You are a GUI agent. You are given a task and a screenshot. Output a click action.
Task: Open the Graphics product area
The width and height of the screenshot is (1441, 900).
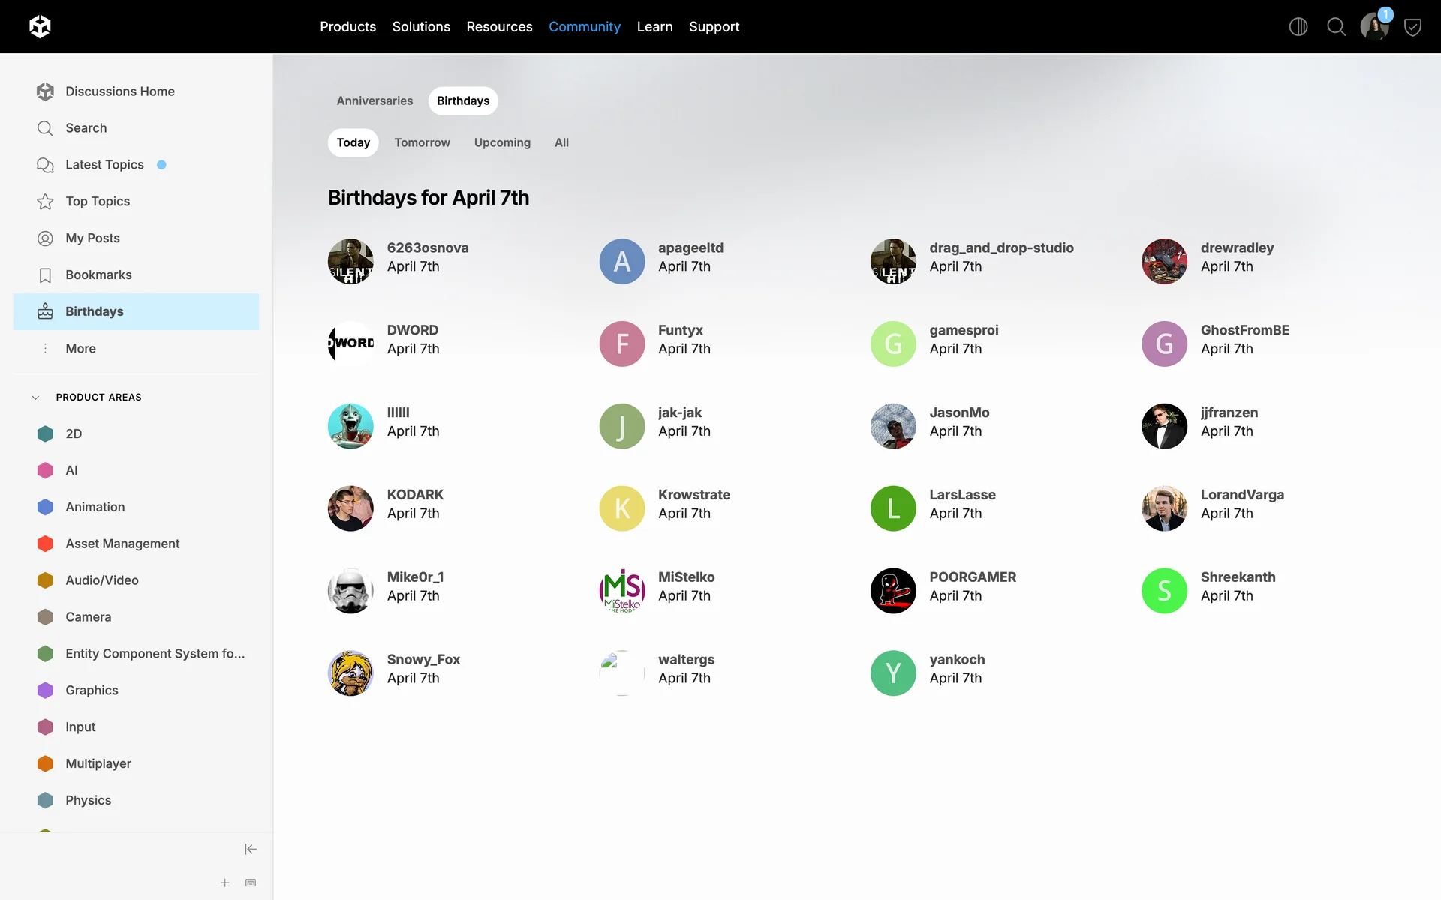click(92, 690)
